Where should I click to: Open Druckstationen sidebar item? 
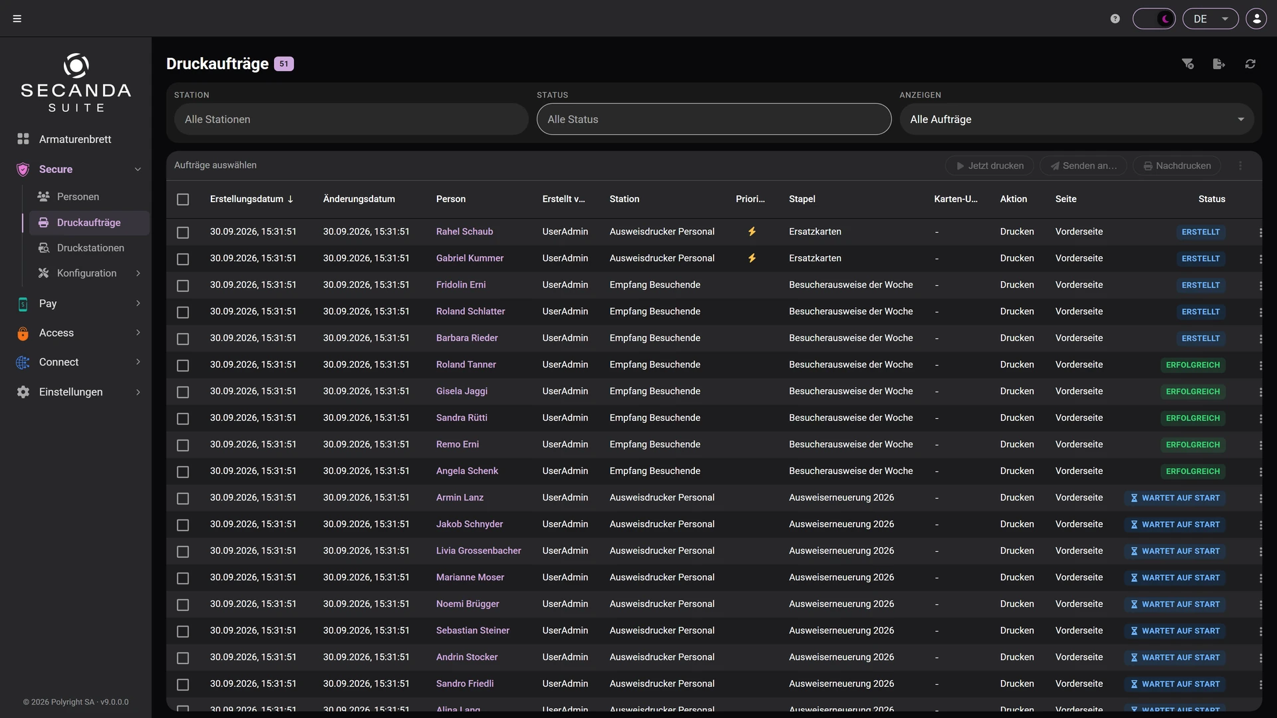(88, 248)
